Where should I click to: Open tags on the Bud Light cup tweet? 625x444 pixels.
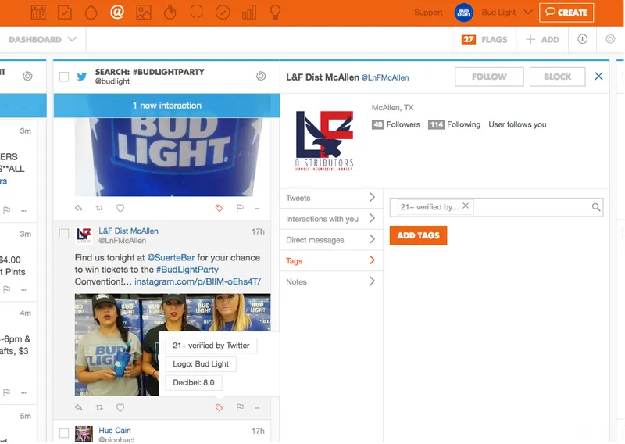tap(219, 208)
